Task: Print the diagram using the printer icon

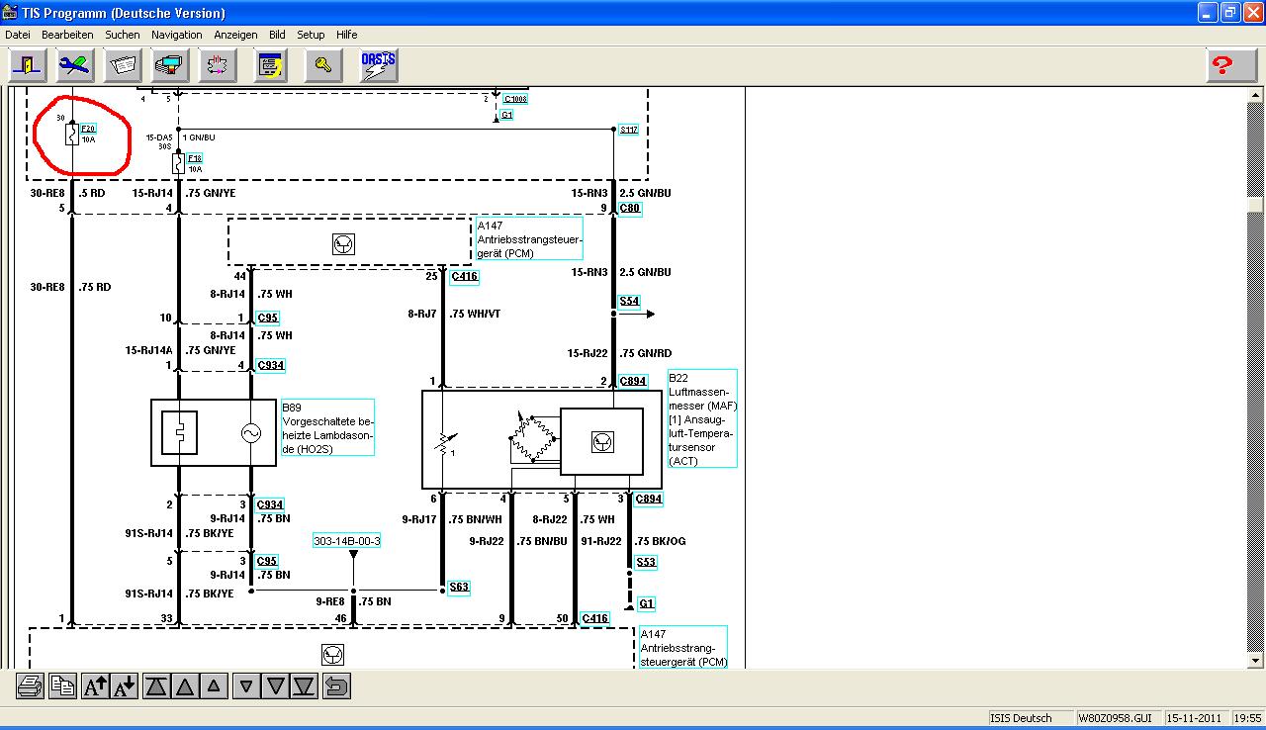Action: point(30,685)
